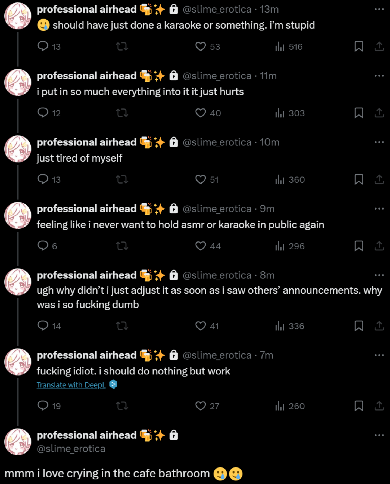Click Translate with DeepL link

tap(71, 385)
